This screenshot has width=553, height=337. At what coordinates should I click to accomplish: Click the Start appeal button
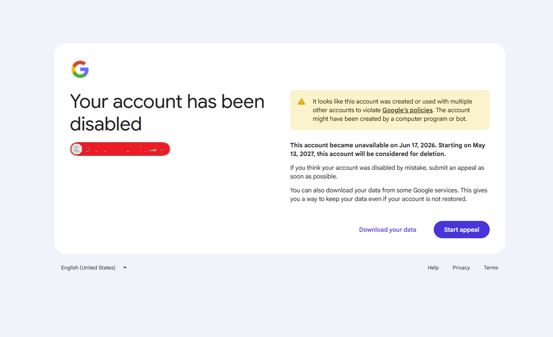point(461,230)
